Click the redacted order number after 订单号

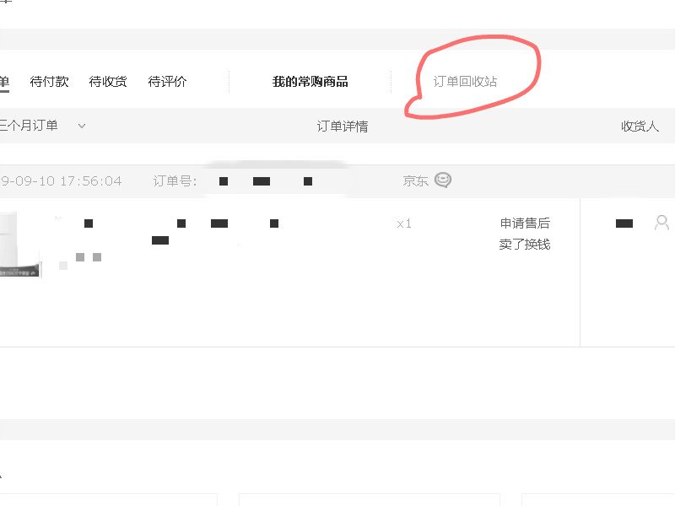pos(265,181)
